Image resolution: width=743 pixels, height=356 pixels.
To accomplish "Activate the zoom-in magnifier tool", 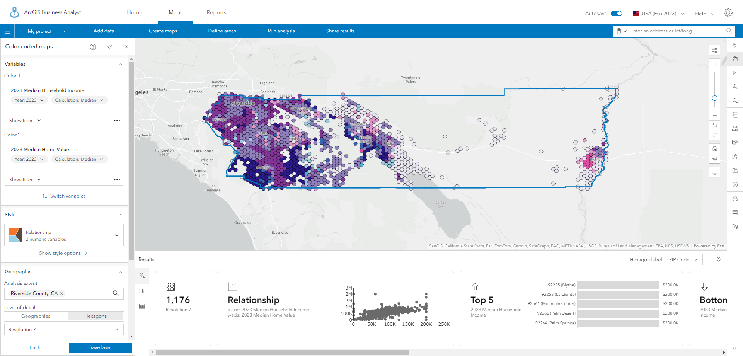I will coord(735,87).
